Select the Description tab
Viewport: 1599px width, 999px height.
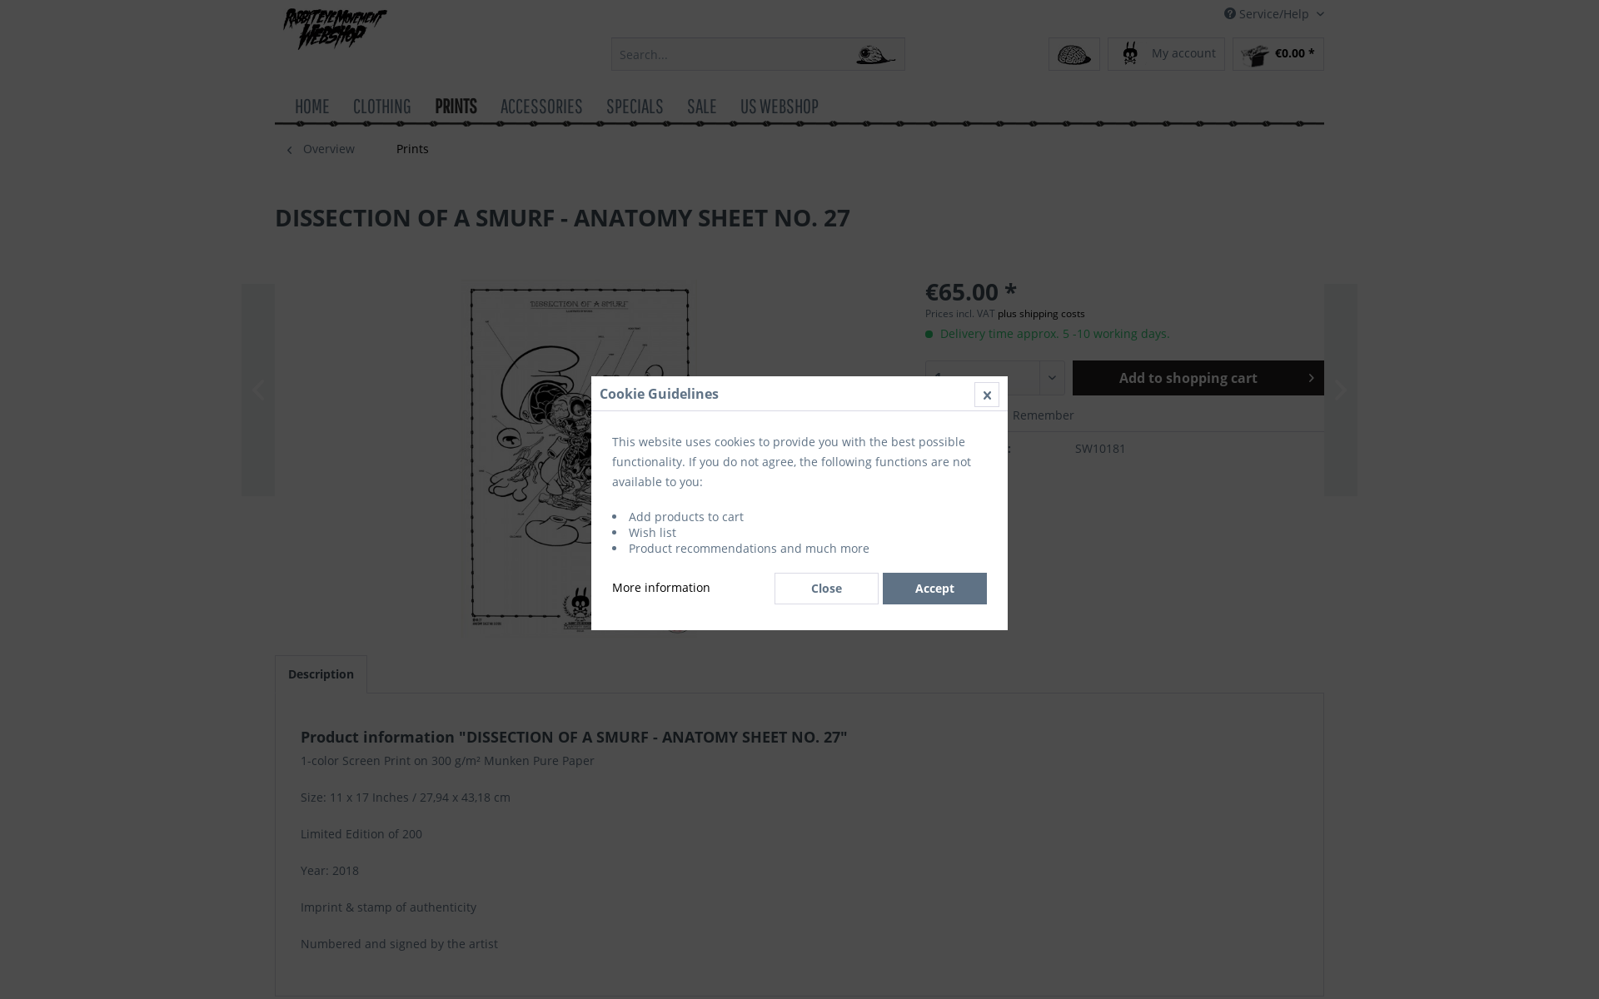321,674
